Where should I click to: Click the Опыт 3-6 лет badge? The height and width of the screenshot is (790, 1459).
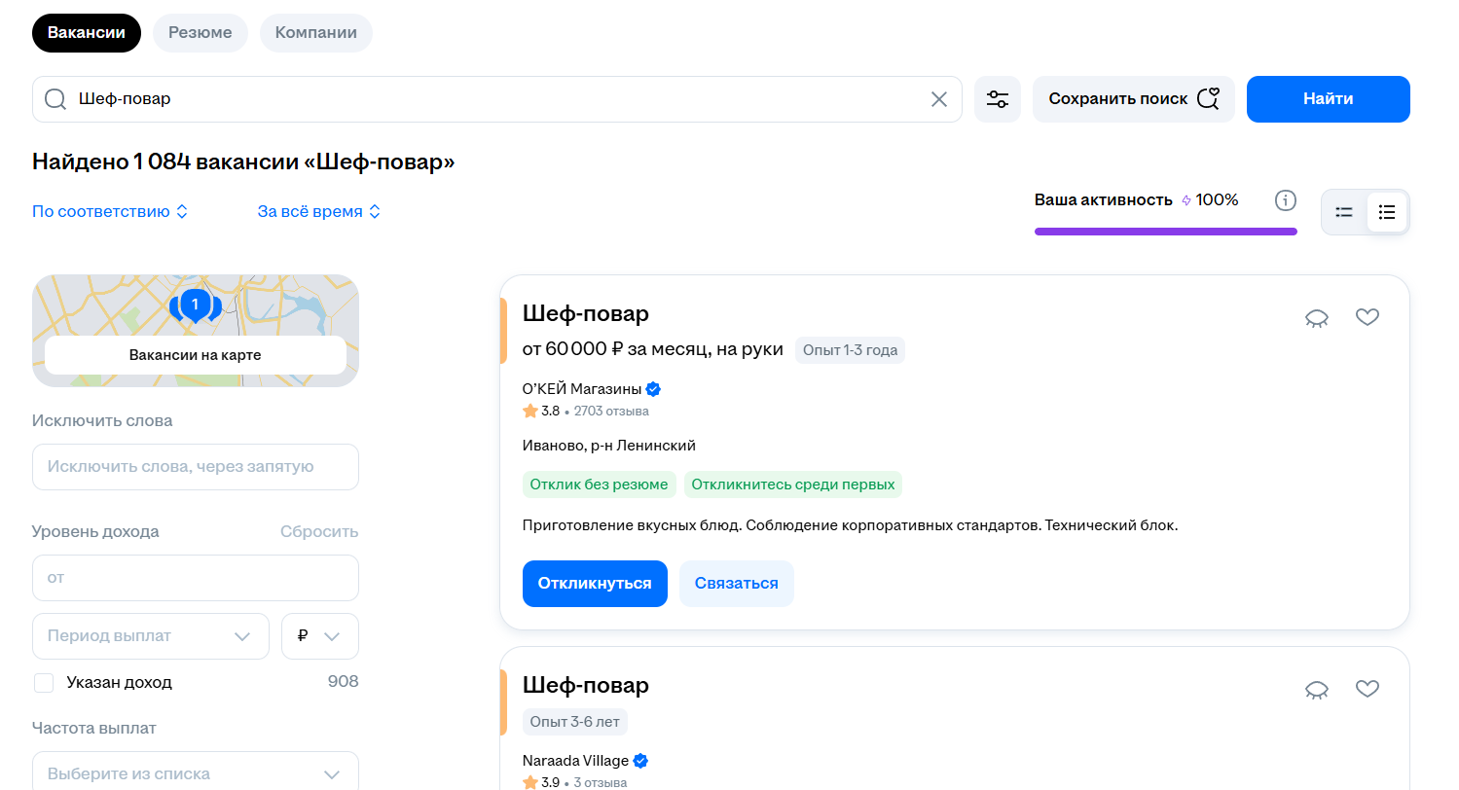576,722
